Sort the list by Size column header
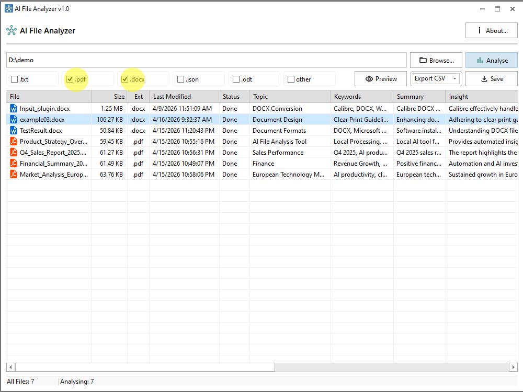The height and width of the screenshot is (392, 523). 109,97
